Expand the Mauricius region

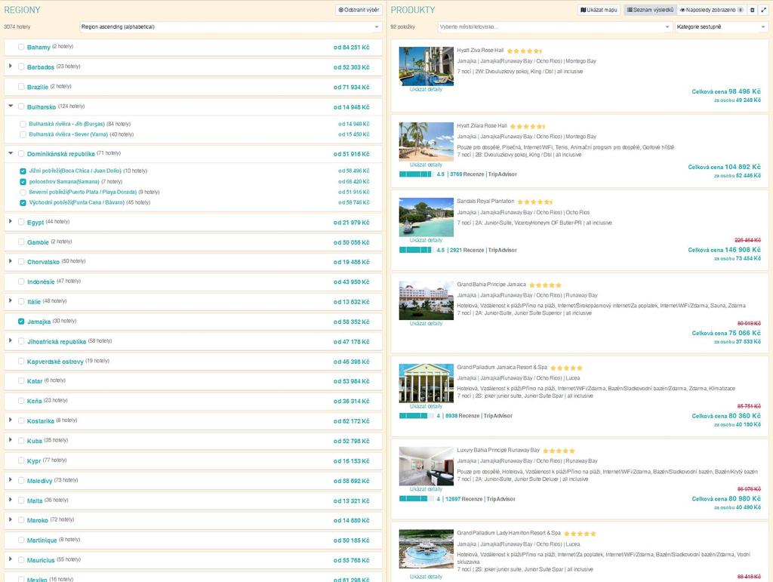tap(11, 559)
